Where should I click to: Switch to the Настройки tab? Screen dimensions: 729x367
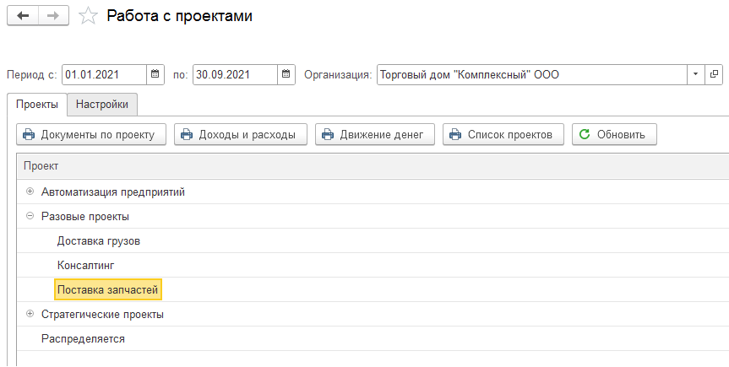click(x=102, y=104)
